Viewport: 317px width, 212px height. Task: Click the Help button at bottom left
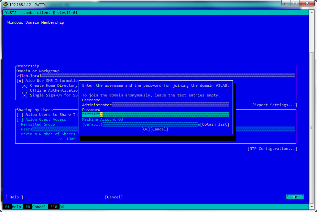(x=14, y=197)
